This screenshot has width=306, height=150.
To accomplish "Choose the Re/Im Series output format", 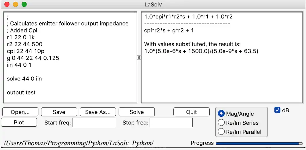I will tap(221, 123).
